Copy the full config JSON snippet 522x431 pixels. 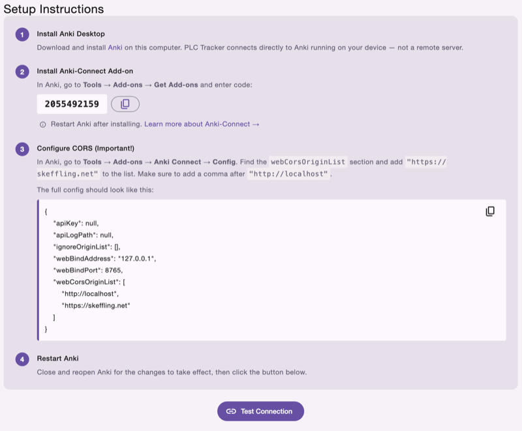click(x=489, y=211)
